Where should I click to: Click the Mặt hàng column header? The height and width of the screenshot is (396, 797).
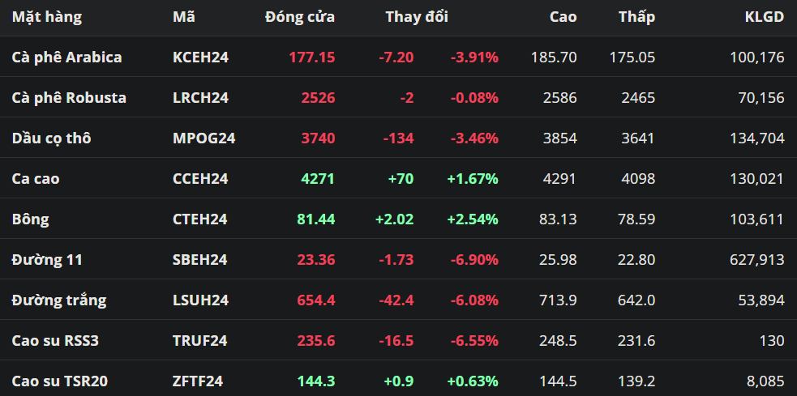tap(47, 16)
